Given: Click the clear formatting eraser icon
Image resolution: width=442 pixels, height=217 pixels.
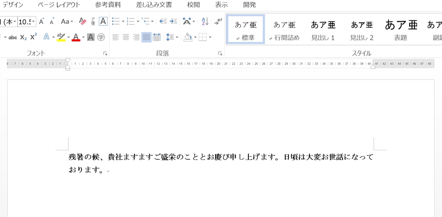Looking at the screenshot, I should tap(82, 21).
